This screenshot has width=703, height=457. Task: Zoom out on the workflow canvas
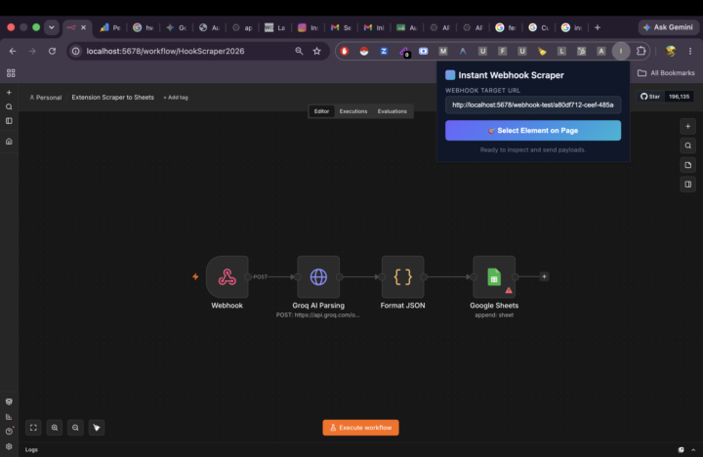[x=75, y=428]
